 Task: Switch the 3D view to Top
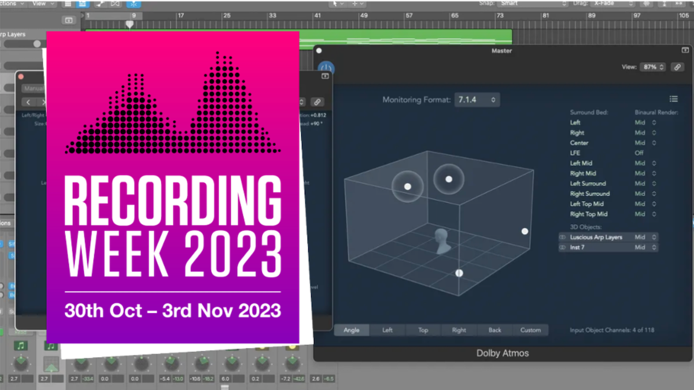click(x=423, y=330)
